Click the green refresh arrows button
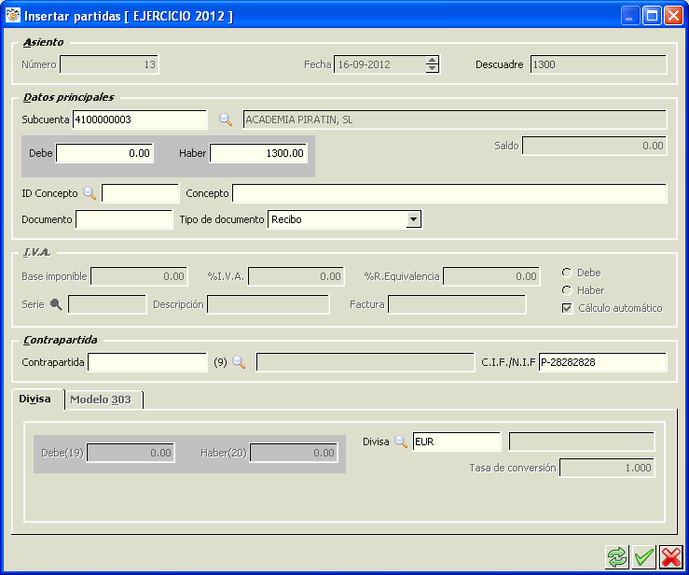Image resolution: width=689 pixels, height=575 pixels. pyautogui.click(x=617, y=557)
